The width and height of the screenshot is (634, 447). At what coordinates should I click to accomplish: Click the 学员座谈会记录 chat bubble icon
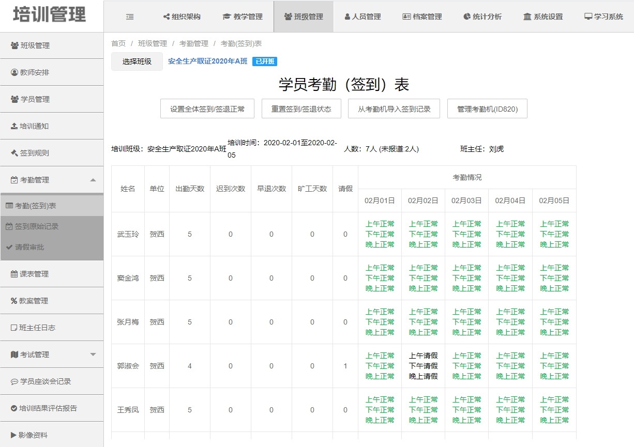(14, 381)
